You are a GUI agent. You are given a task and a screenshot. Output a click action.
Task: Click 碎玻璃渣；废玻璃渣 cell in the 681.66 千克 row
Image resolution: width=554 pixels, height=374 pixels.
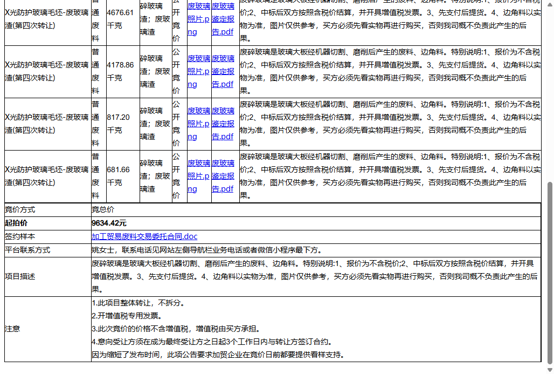155,176
